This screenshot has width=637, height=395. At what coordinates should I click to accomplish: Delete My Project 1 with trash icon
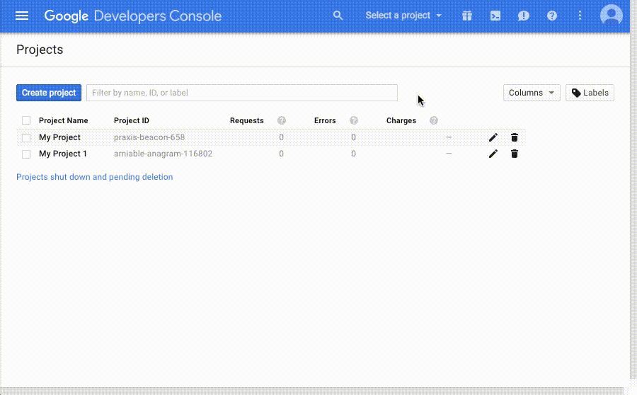click(x=515, y=154)
